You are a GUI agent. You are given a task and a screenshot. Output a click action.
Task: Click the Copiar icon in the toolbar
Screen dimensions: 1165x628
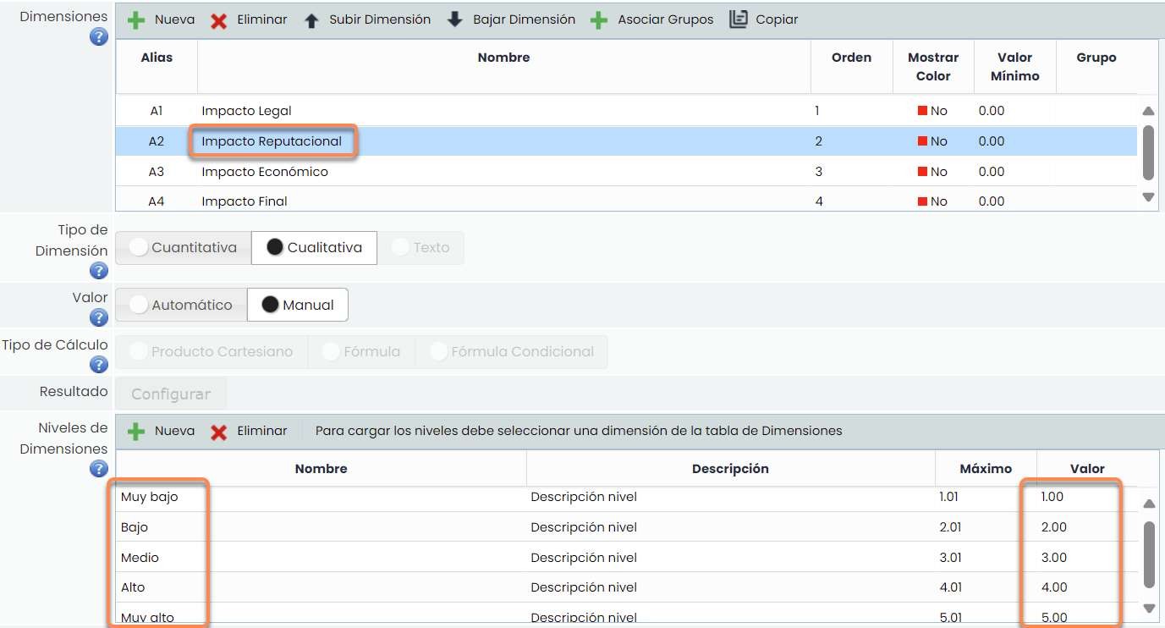tap(739, 19)
